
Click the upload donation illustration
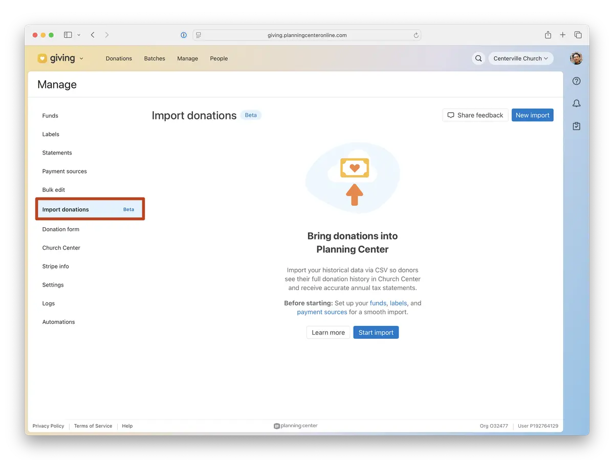point(353,178)
